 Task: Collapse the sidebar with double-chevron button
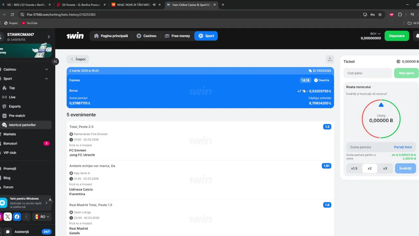click(x=55, y=61)
